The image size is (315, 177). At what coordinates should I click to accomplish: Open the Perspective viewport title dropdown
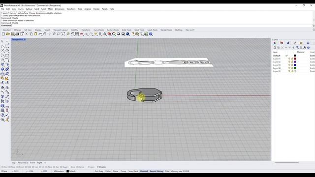pos(25,39)
